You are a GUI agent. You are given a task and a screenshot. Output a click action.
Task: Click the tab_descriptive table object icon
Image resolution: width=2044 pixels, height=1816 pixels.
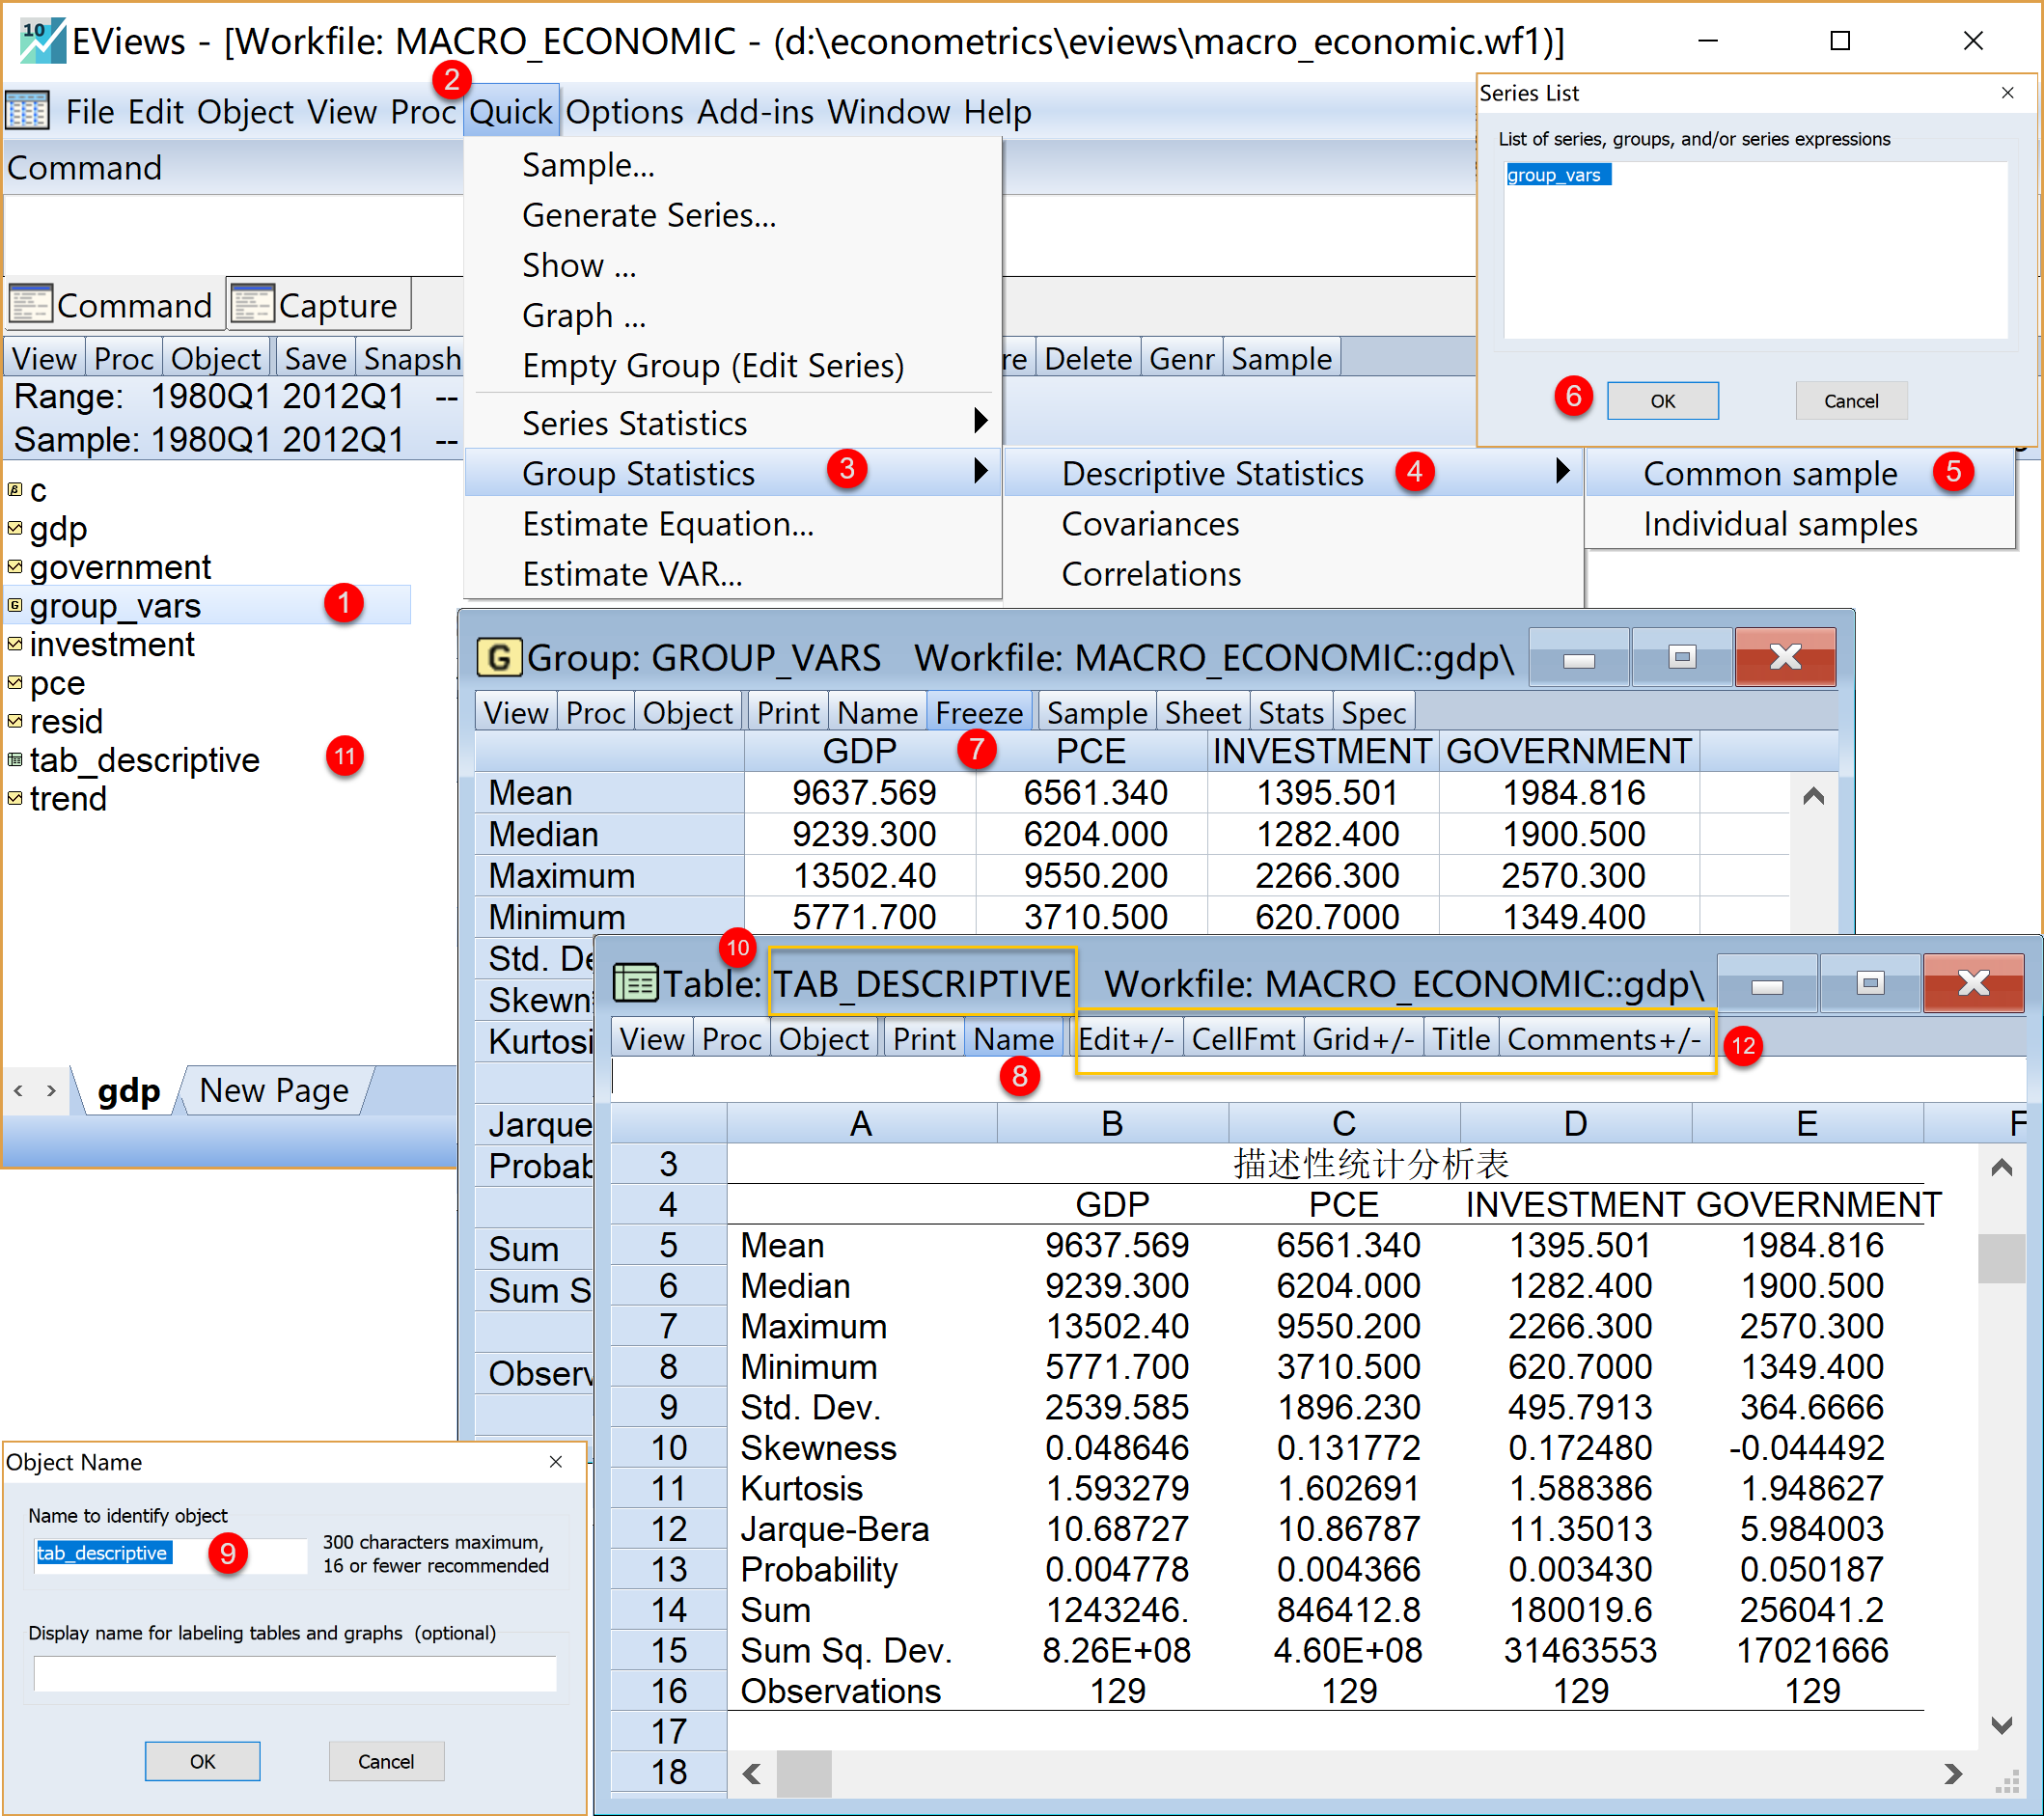coord(15,760)
